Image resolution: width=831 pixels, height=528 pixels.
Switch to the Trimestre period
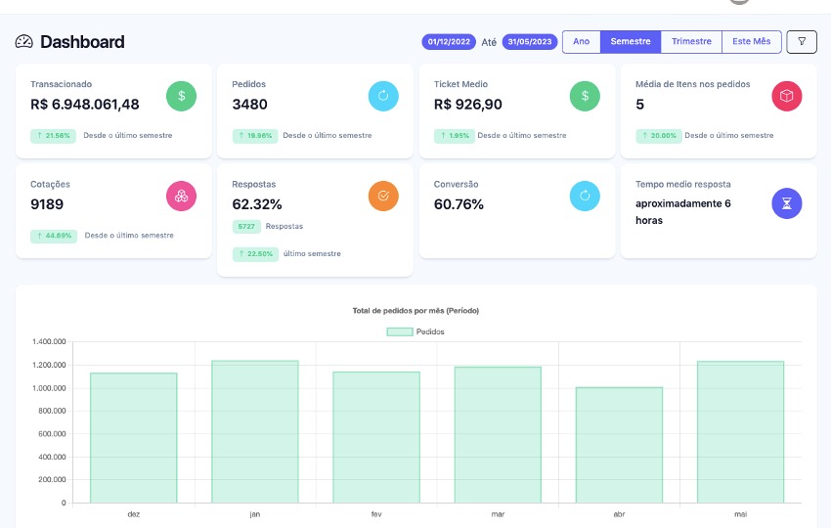pos(691,42)
